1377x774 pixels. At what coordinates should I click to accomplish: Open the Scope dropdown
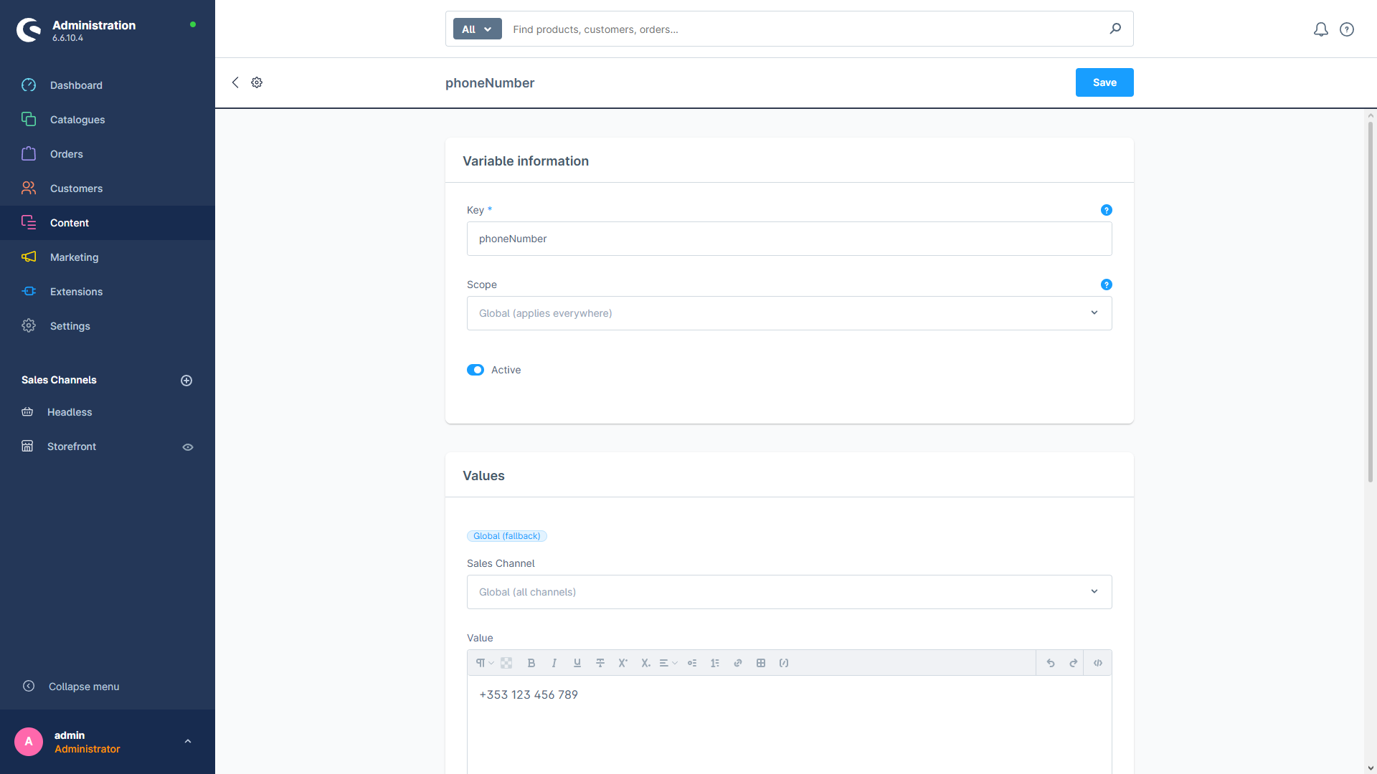coord(789,313)
